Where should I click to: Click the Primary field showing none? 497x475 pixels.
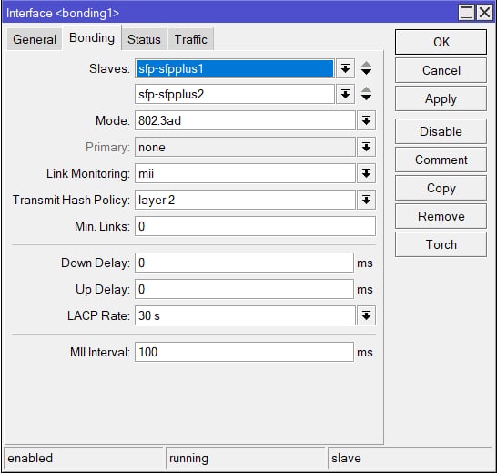click(245, 147)
